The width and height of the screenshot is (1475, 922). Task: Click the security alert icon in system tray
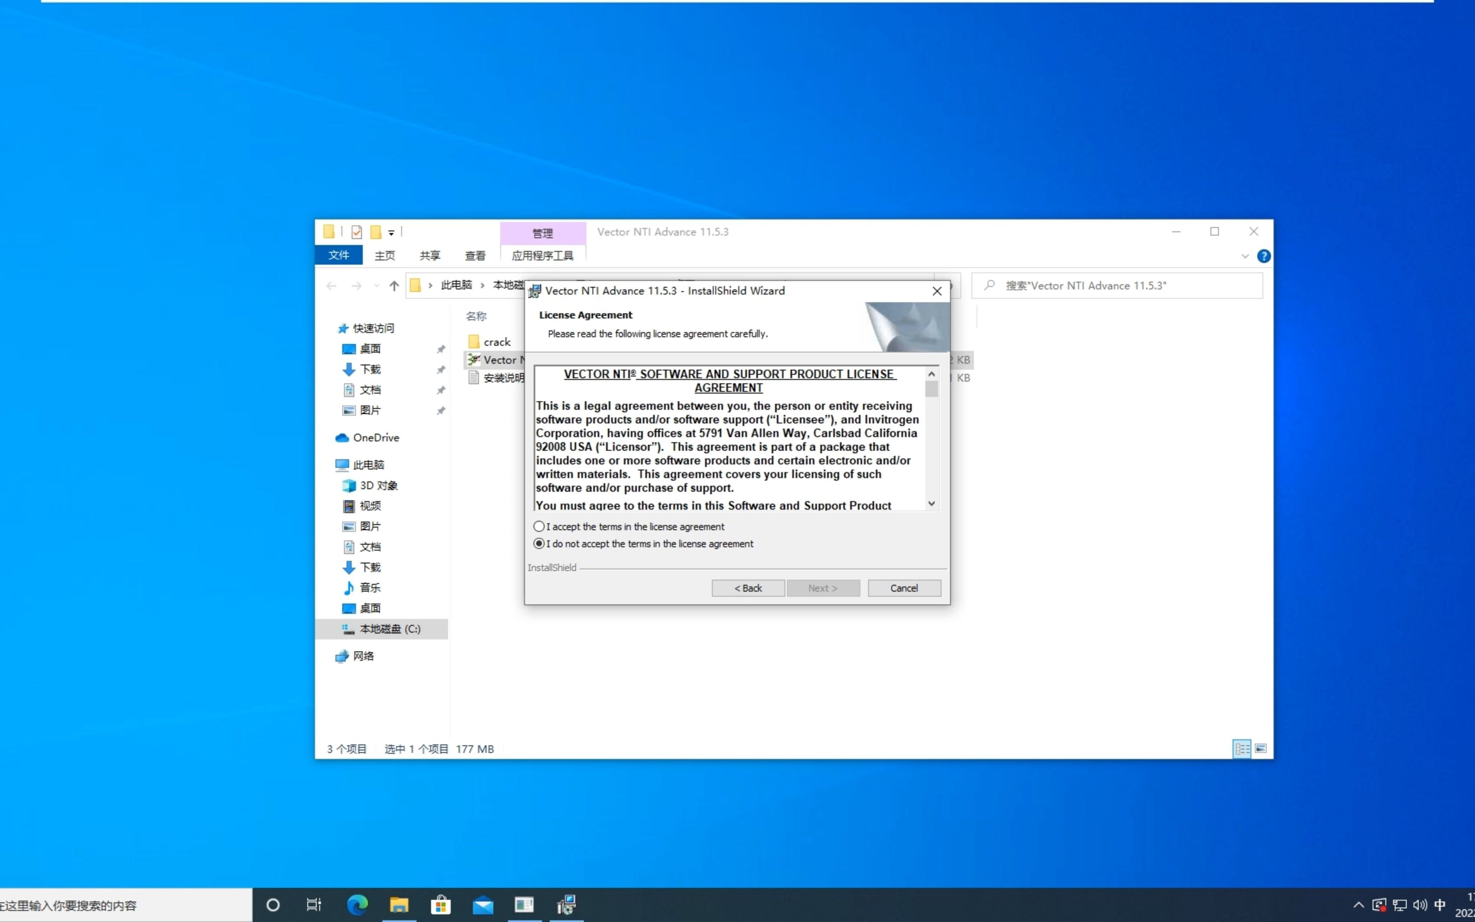pos(1379,905)
